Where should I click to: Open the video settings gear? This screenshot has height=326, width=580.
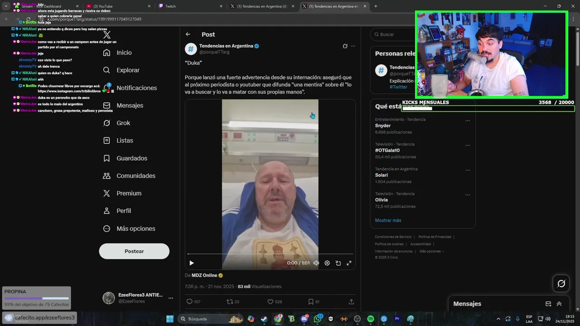coord(327,263)
